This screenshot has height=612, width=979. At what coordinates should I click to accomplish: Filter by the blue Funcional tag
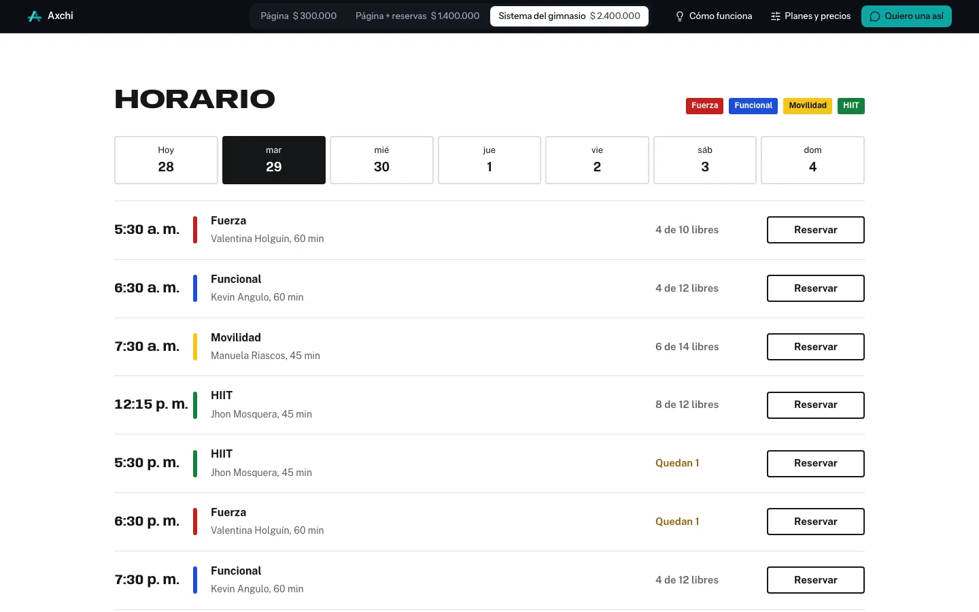tap(753, 105)
